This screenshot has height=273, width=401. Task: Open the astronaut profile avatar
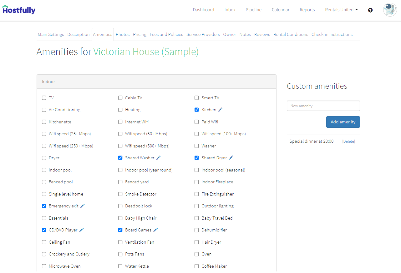point(390,10)
